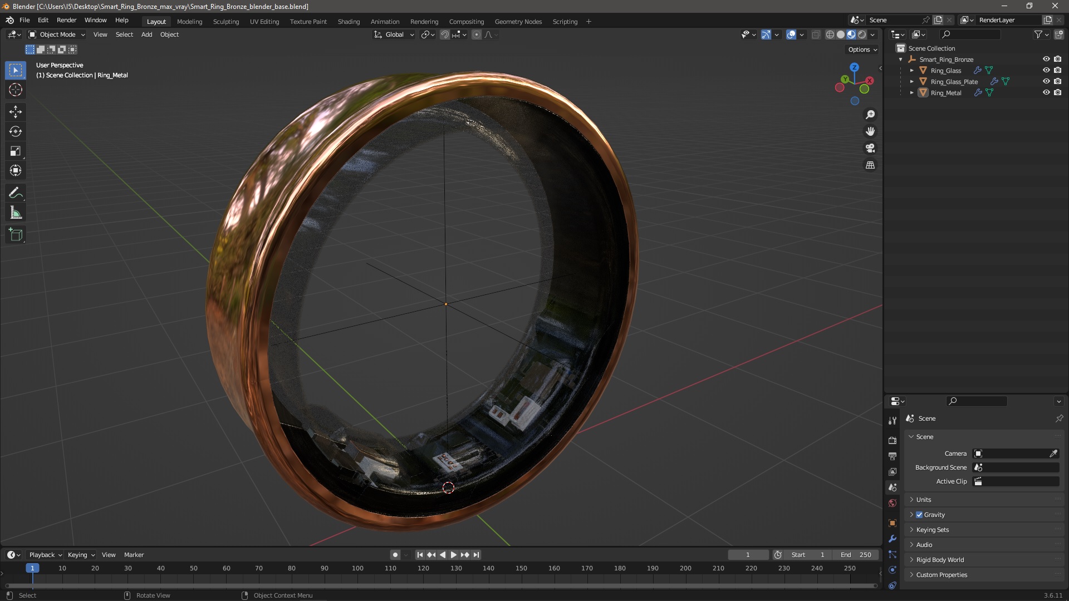Select the Measure tool
The image size is (1069, 601).
pyautogui.click(x=16, y=213)
